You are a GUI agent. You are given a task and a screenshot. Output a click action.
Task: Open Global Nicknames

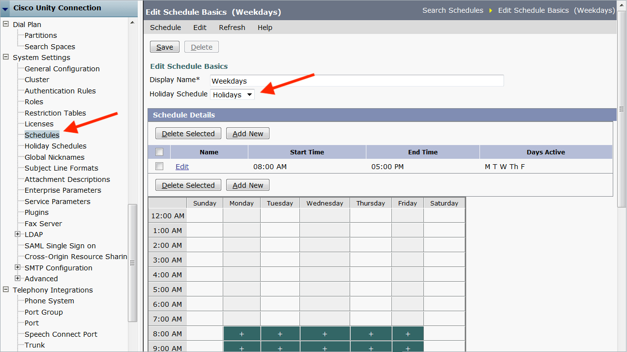point(55,157)
